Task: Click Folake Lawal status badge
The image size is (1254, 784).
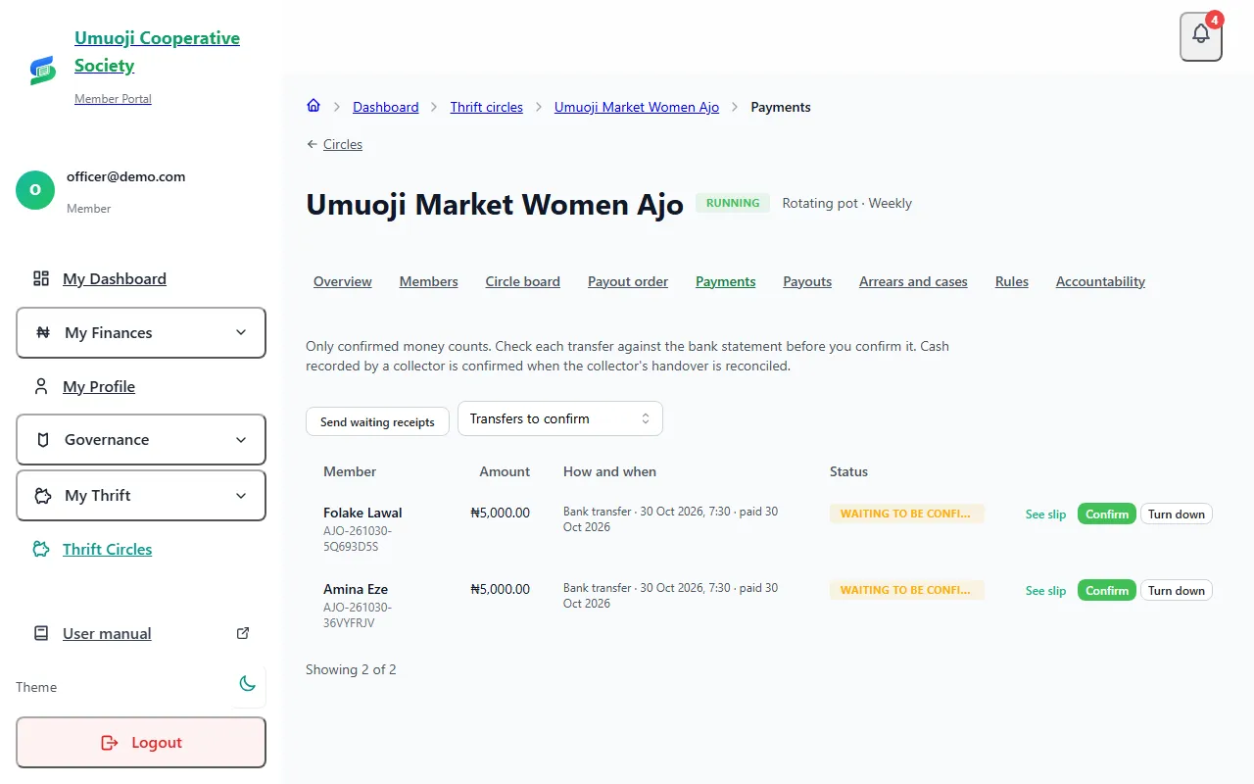Action: pos(906,514)
